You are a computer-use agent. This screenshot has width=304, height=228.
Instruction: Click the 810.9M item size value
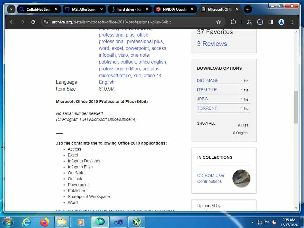pos(107,89)
